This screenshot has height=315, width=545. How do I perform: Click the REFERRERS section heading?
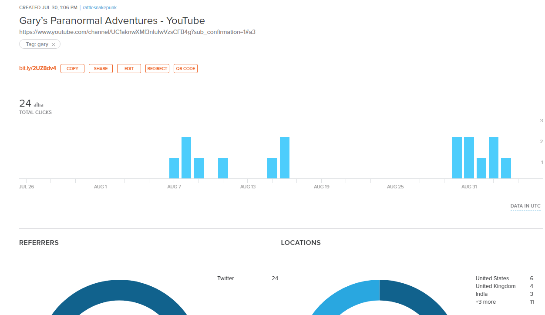[x=39, y=243]
